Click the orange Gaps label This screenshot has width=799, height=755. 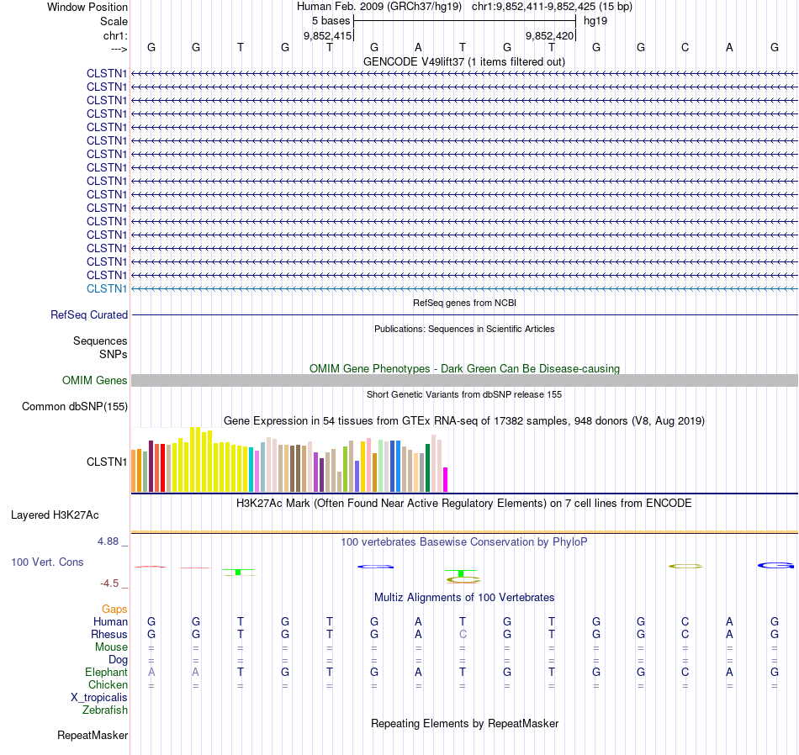[114, 610]
